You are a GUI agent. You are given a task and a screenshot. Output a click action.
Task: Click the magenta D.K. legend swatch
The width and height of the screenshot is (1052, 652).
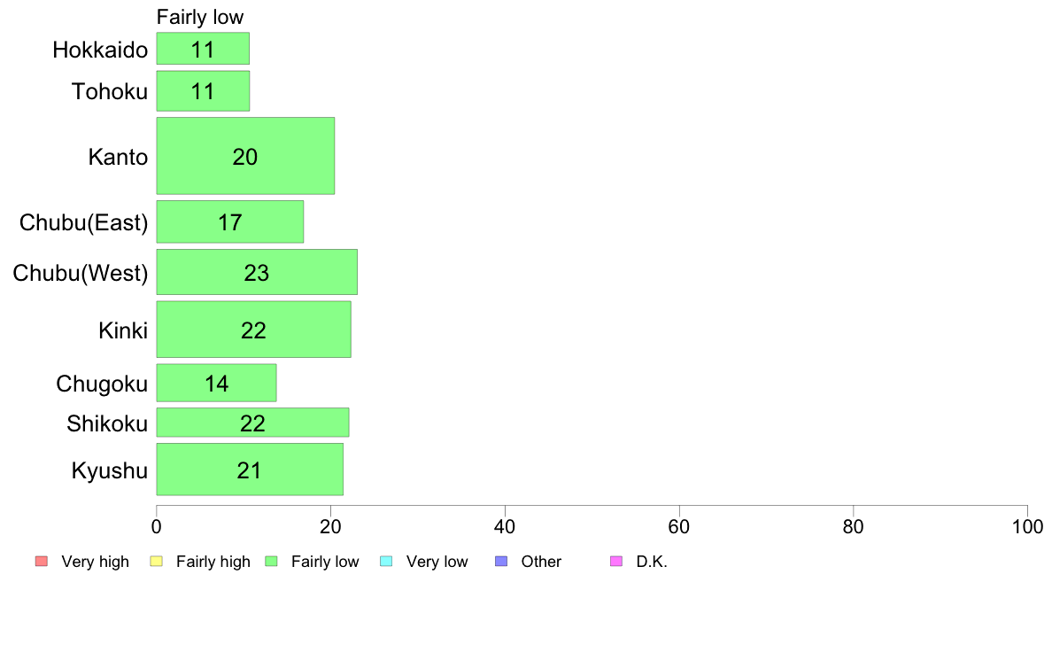pyautogui.click(x=616, y=561)
